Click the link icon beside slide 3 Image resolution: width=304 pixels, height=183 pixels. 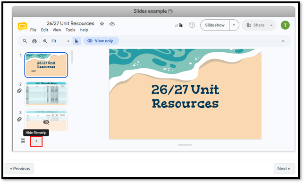tap(19, 119)
